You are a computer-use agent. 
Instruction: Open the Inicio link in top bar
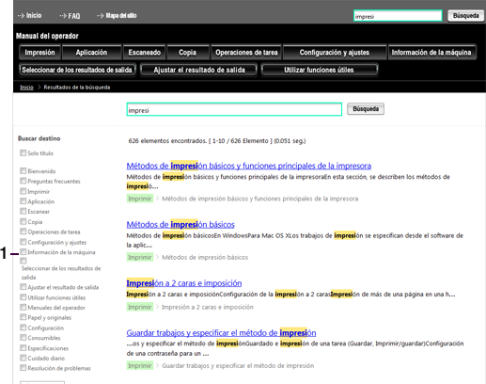29,15
